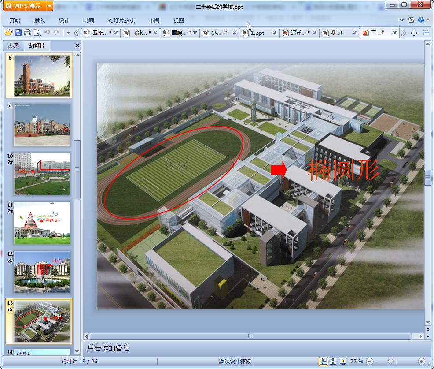Select slide 8 thumbnail

(42, 75)
